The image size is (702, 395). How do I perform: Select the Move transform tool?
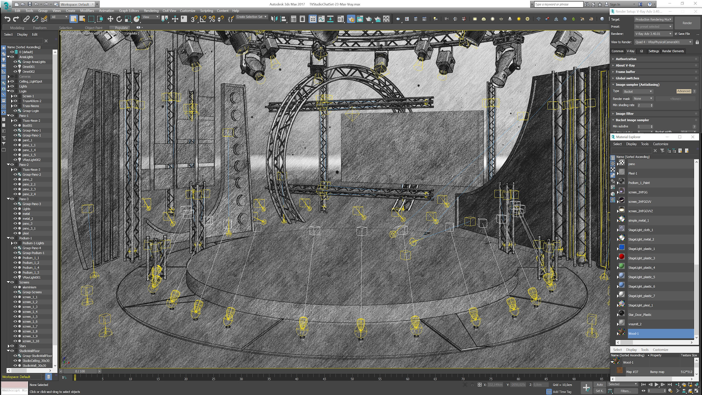point(110,19)
